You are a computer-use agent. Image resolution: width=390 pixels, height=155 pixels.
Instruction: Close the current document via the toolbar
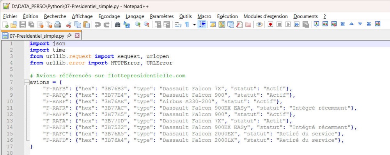click(x=40, y=24)
